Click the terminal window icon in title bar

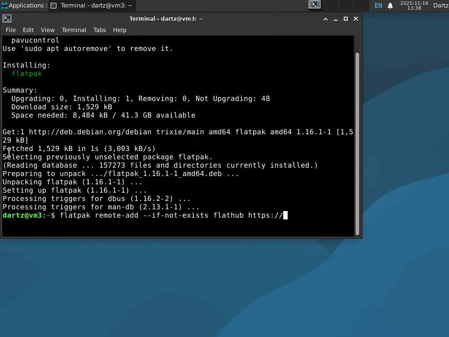[7, 18]
